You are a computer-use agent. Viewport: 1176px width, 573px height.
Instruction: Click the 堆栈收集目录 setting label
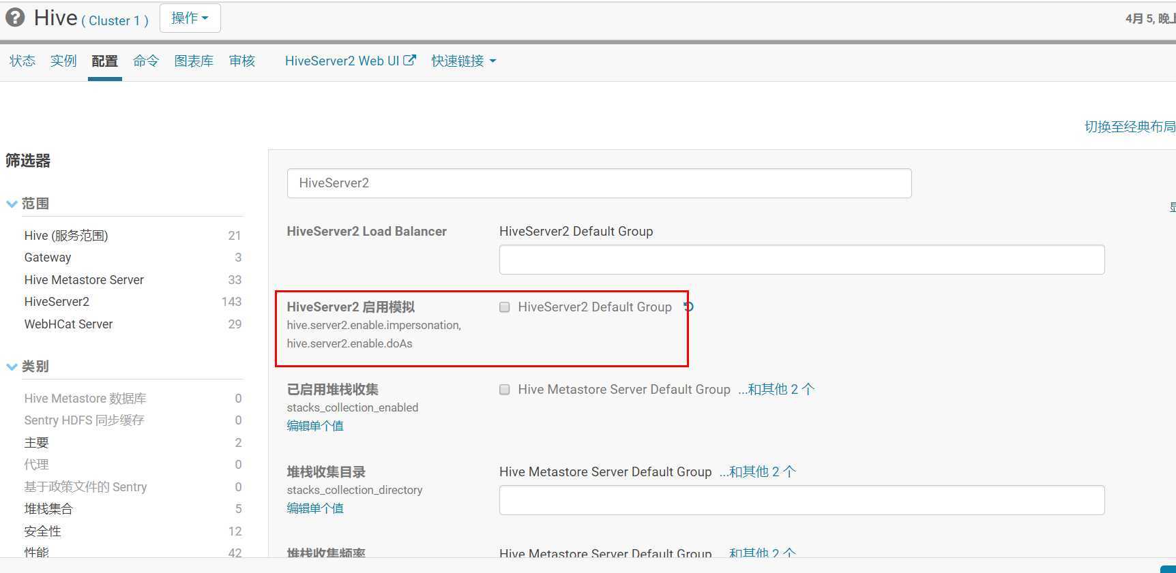[x=326, y=472]
